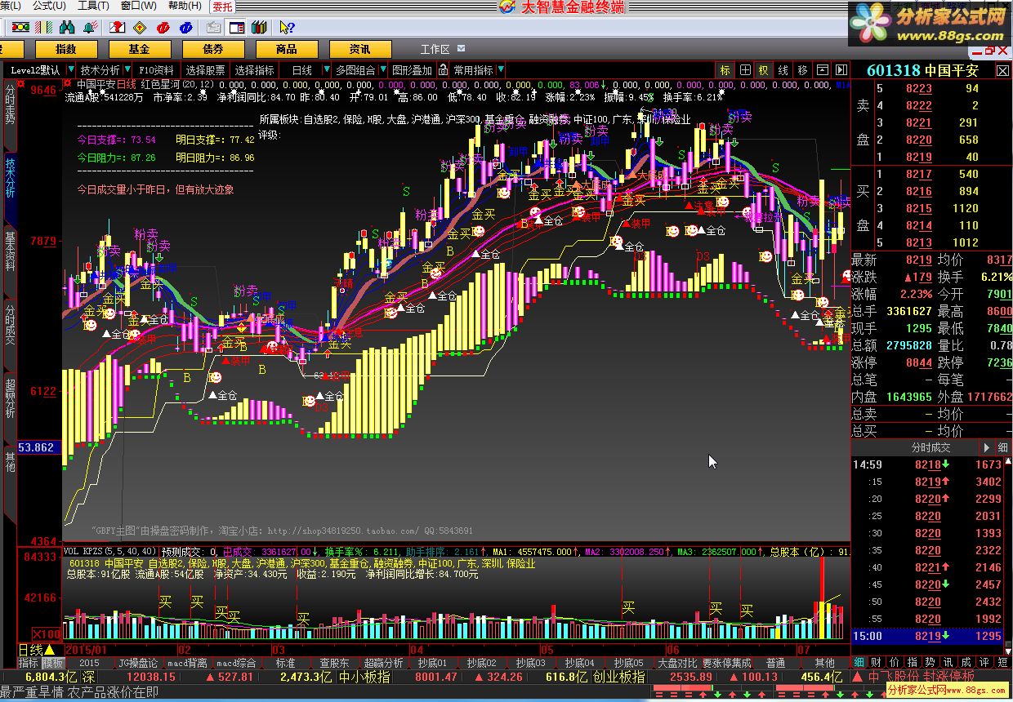Screen dimensions: 1013x702
Task: Click the 线 draw-line tool icon
Action: point(783,70)
